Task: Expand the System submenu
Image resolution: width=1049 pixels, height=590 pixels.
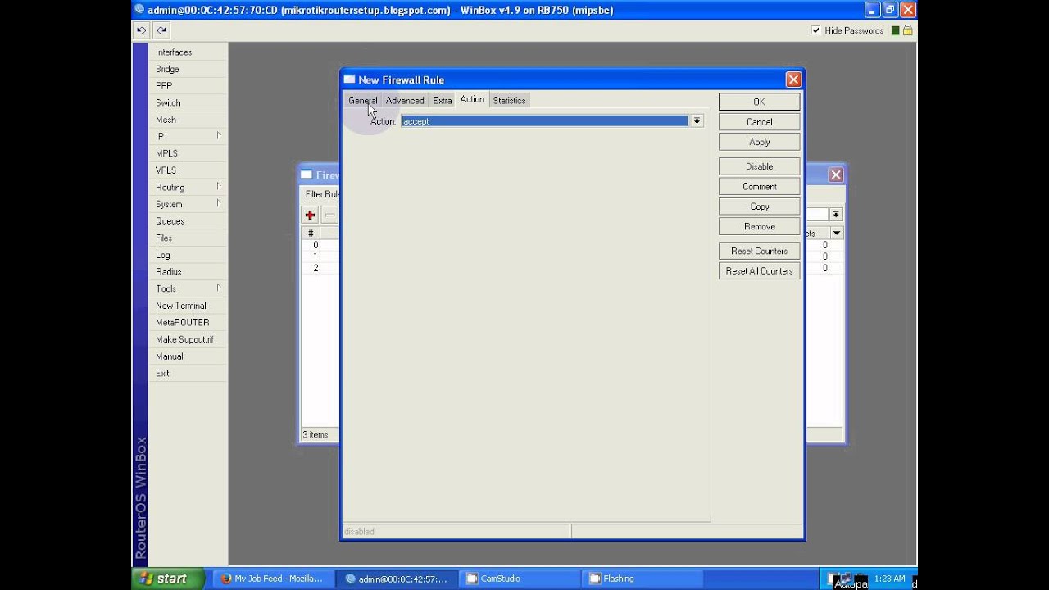Action: (x=188, y=204)
